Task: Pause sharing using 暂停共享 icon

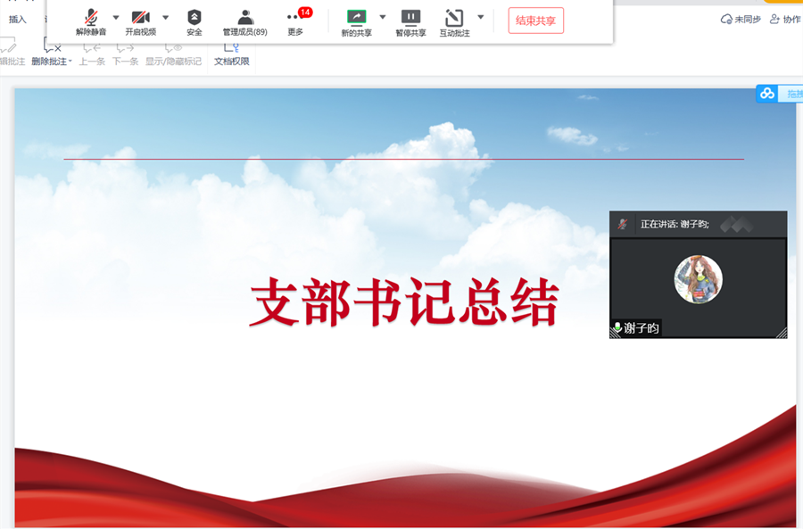Action: pyautogui.click(x=411, y=18)
